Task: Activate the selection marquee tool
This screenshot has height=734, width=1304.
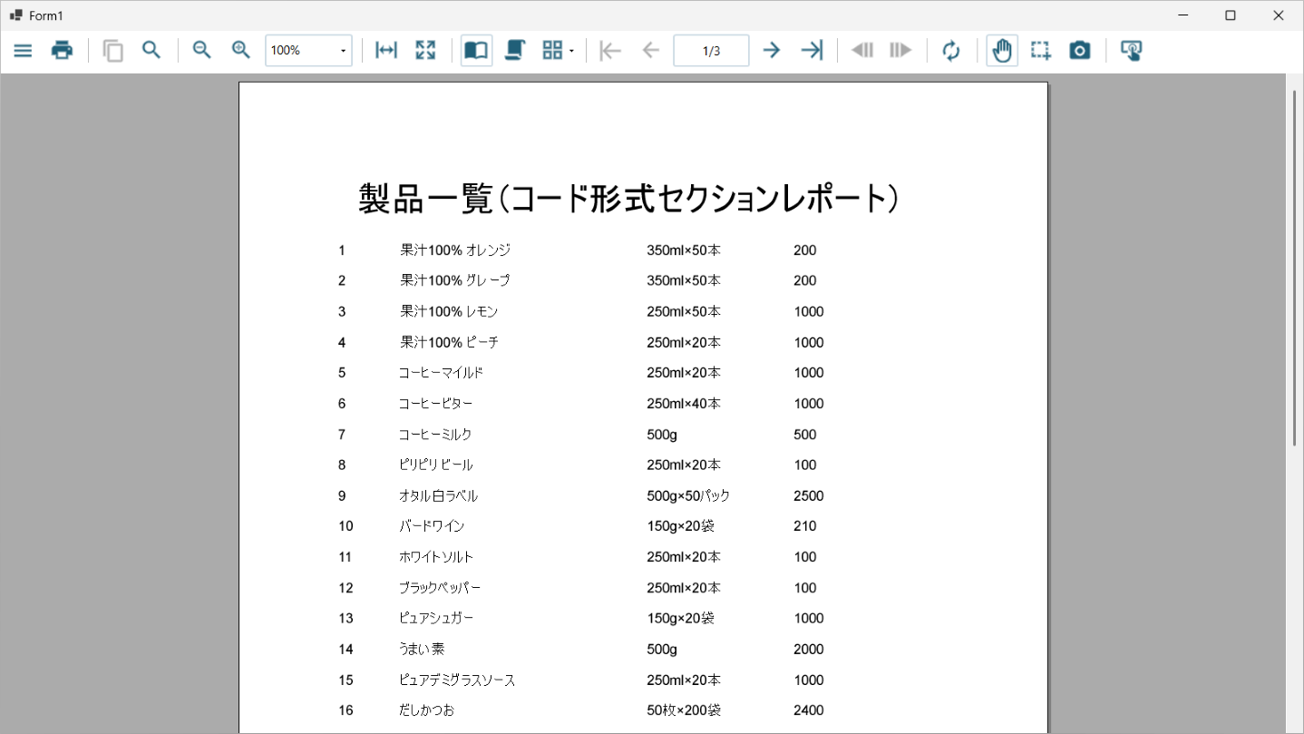Action: click(1041, 51)
